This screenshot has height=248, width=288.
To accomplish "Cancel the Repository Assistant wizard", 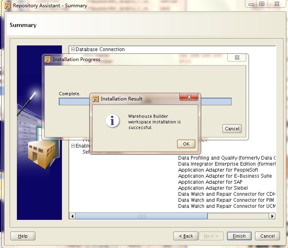I will click(267, 236).
